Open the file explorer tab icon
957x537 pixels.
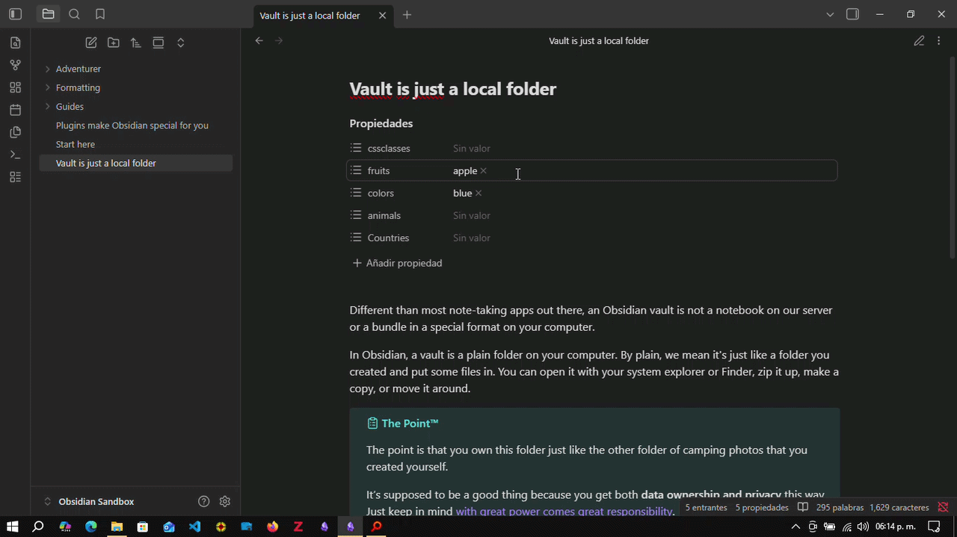click(x=48, y=14)
